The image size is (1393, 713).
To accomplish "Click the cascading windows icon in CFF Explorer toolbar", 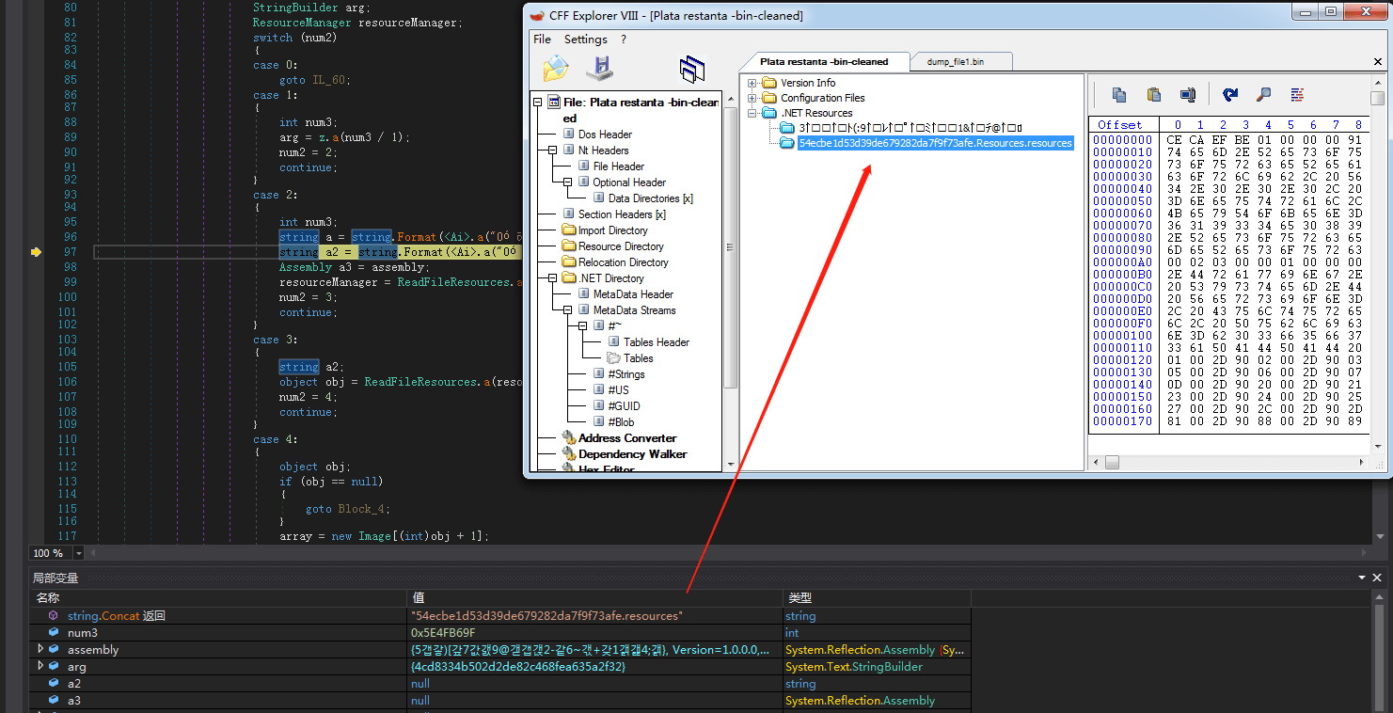I will 692,70.
